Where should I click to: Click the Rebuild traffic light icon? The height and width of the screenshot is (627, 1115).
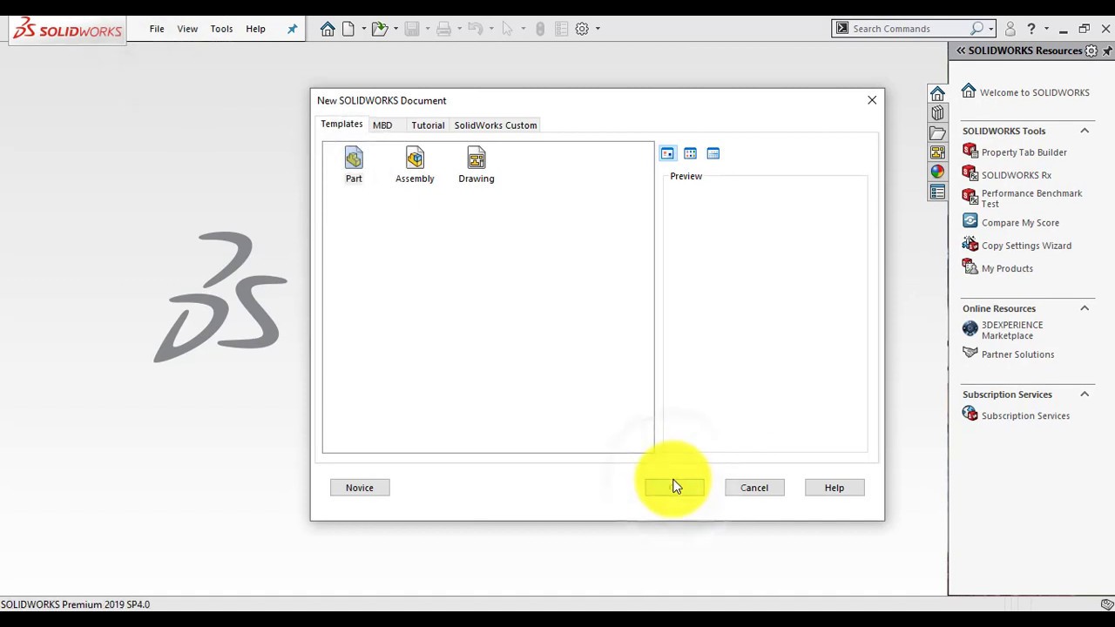(x=540, y=29)
